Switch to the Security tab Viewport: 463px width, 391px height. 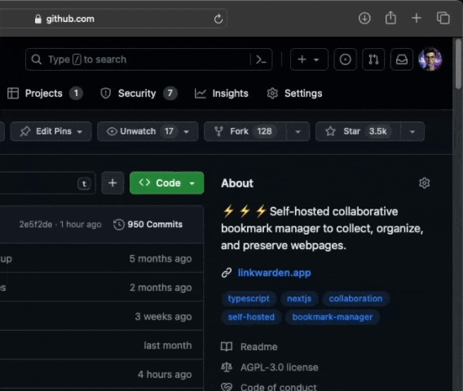[139, 94]
